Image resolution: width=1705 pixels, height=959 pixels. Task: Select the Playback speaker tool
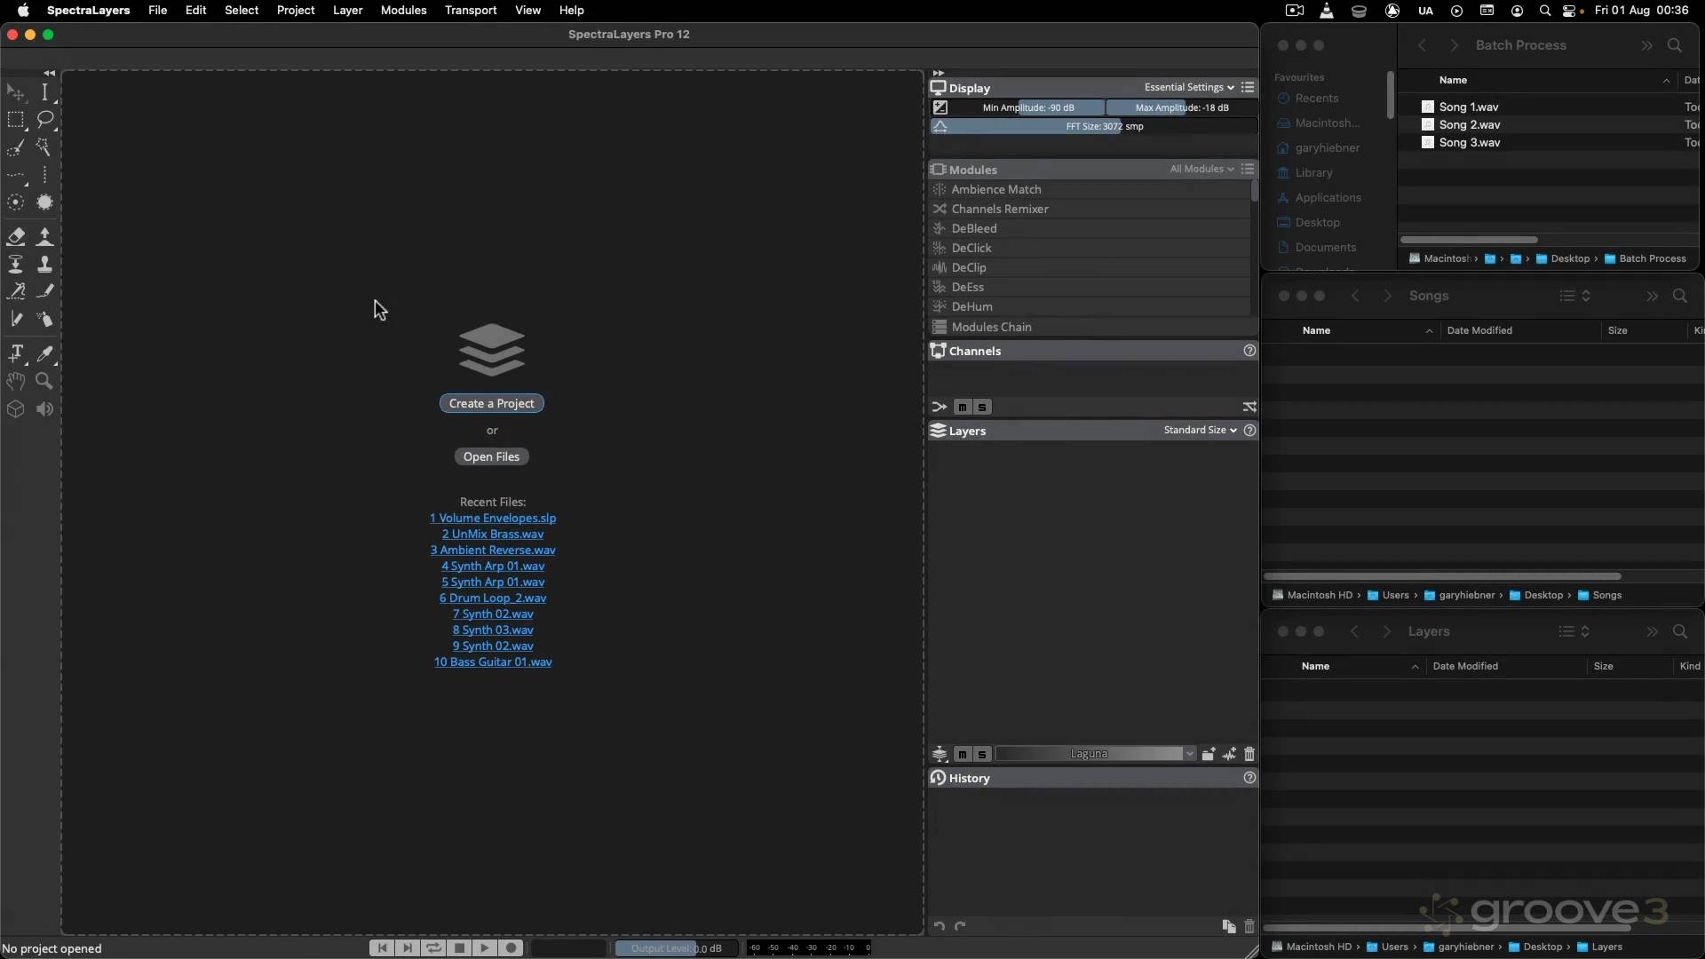click(44, 409)
